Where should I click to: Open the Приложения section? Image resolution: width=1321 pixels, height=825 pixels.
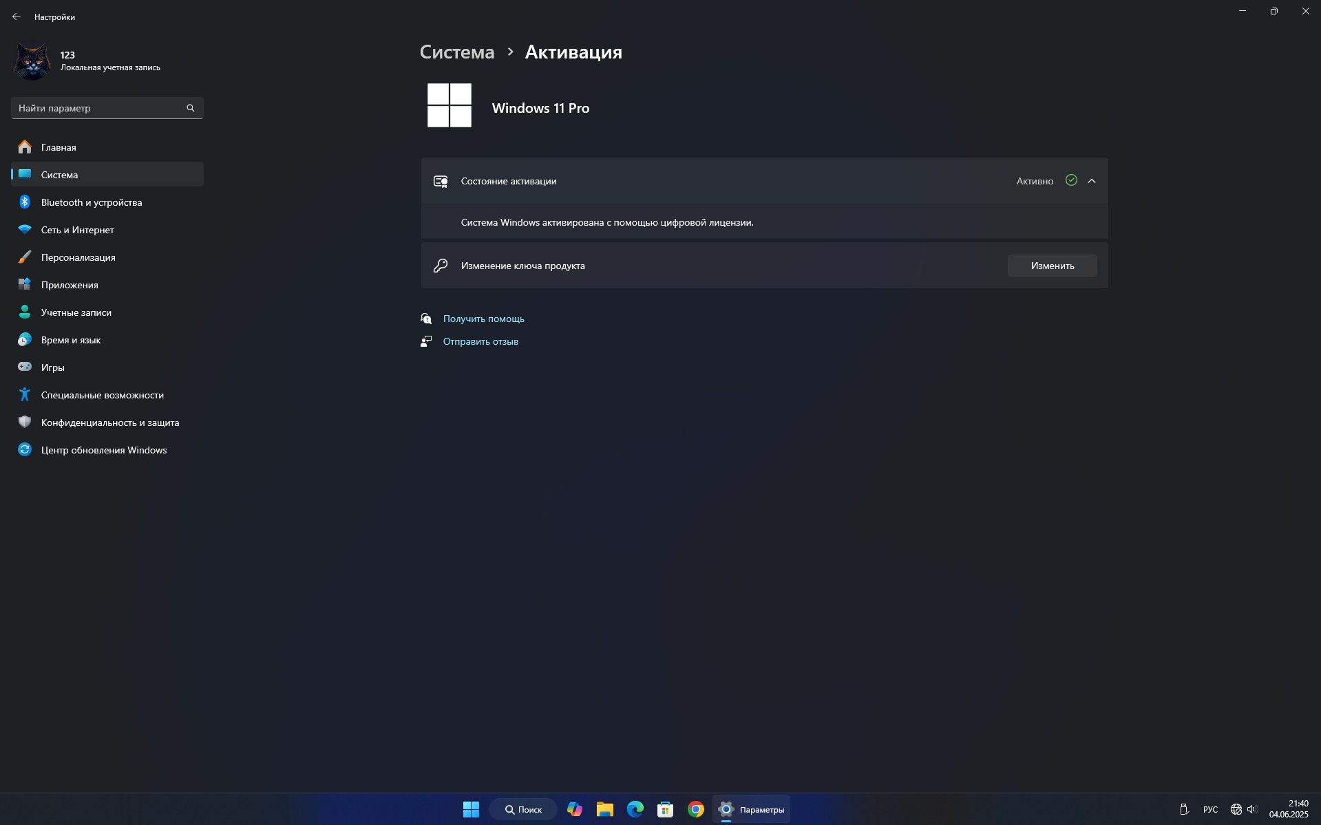(x=107, y=285)
